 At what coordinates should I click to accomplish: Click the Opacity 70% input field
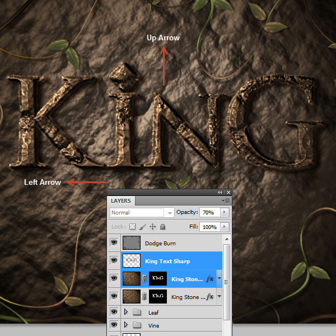[x=209, y=212]
